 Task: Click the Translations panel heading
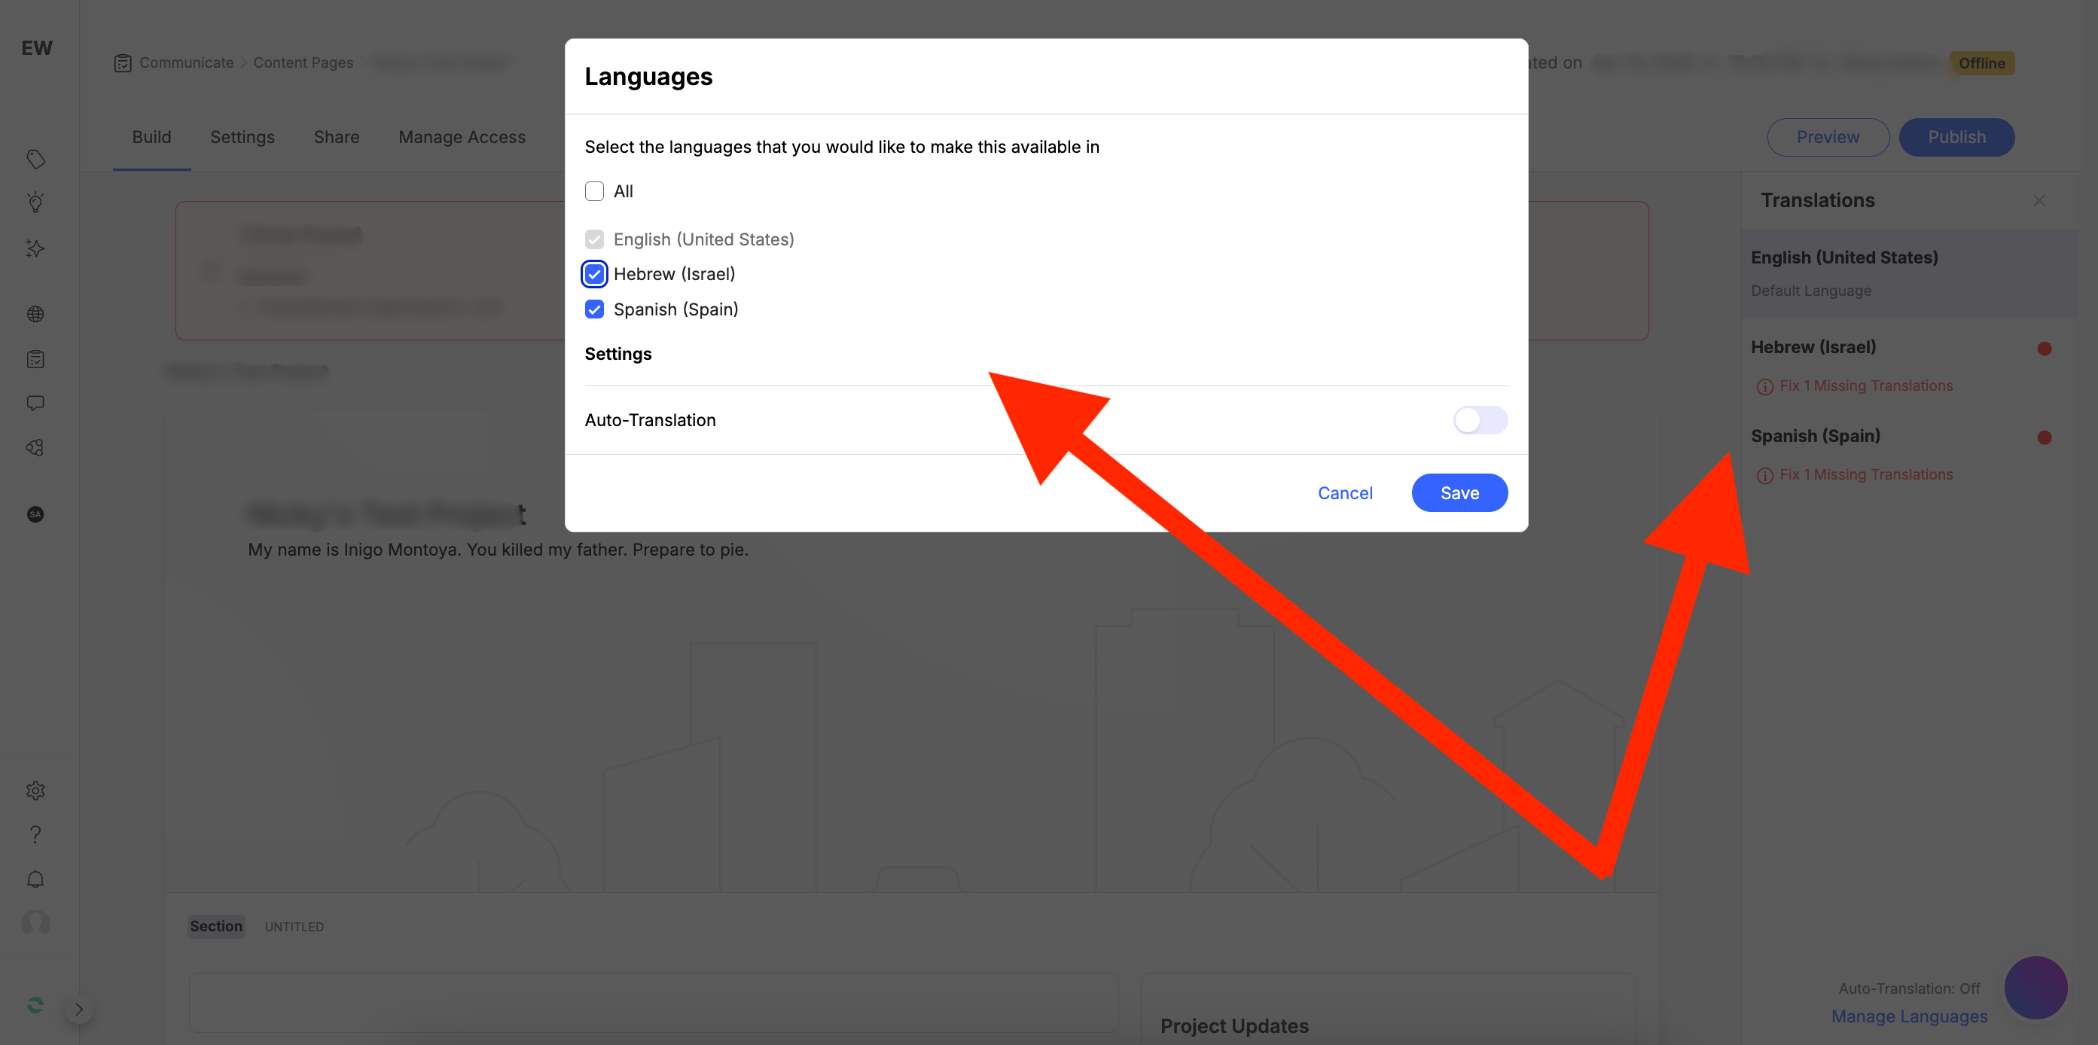pos(1817,200)
